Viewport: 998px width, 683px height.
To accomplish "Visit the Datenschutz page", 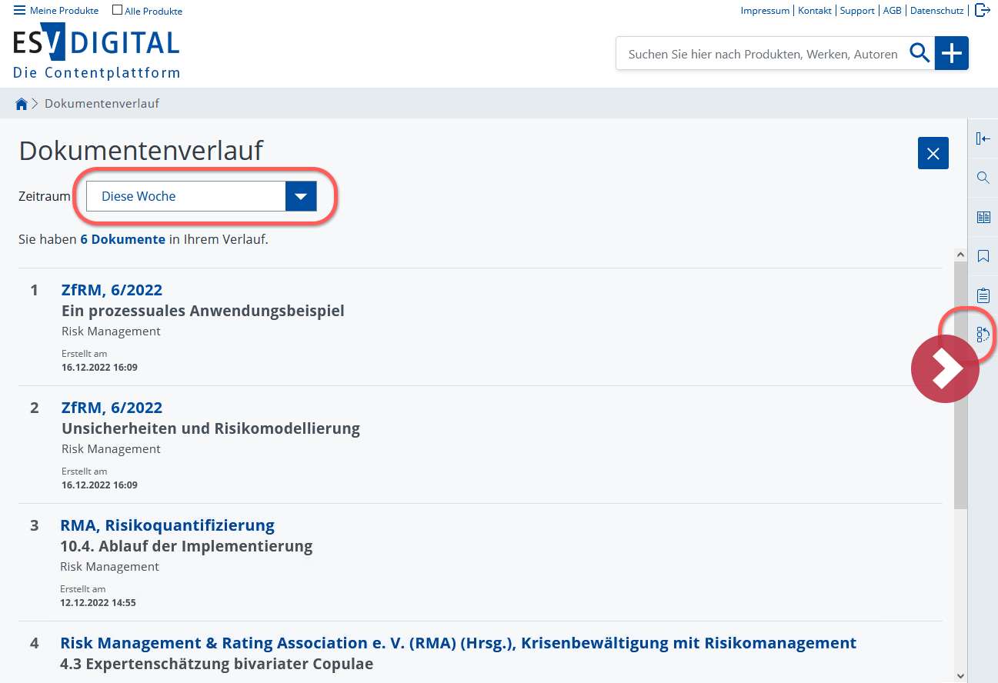I will point(936,10).
